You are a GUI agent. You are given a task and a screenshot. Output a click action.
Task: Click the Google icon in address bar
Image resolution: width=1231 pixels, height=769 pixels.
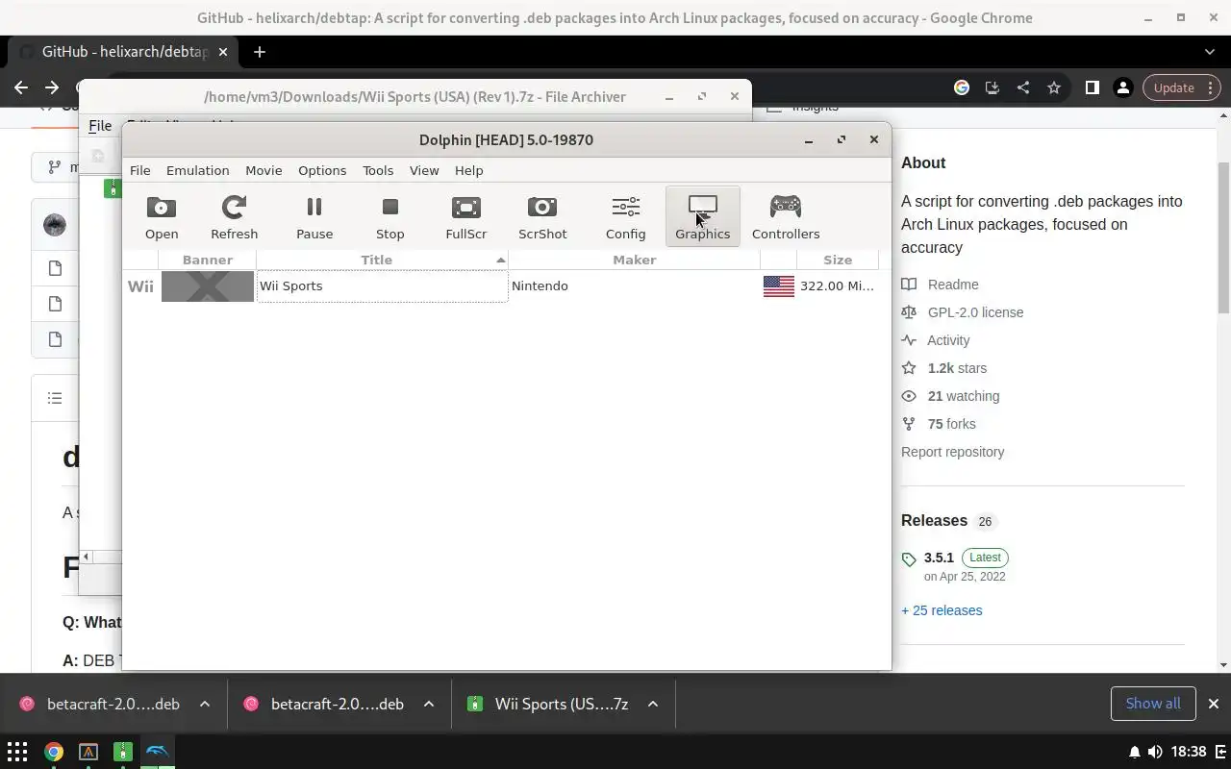pyautogui.click(x=962, y=87)
